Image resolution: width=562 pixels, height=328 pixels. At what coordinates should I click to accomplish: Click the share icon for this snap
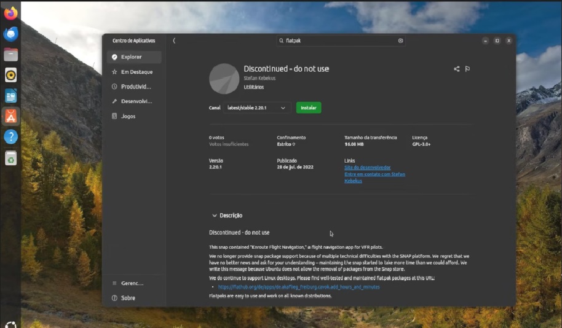pos(456,69)
